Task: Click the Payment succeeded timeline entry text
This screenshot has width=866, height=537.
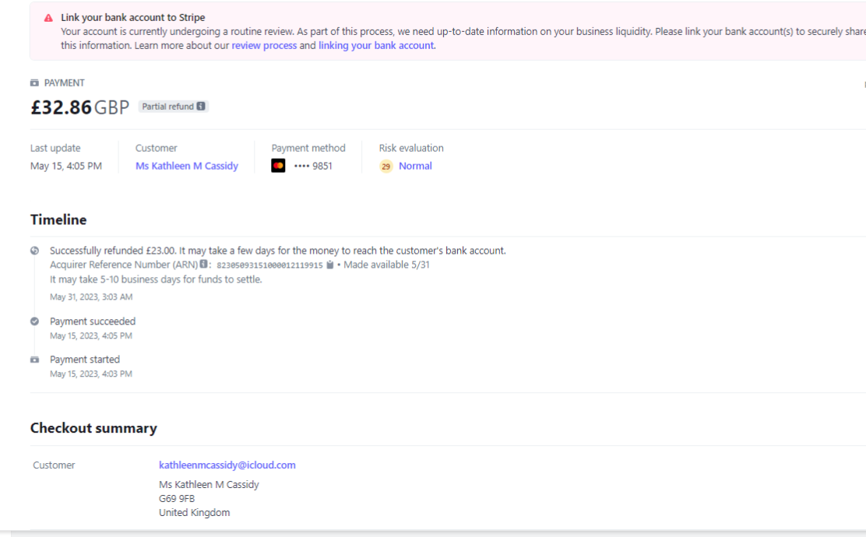Action: tap(93, 321)
